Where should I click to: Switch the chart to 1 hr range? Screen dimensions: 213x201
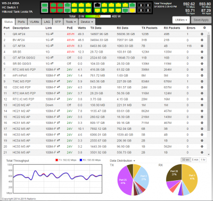point(203,160)
